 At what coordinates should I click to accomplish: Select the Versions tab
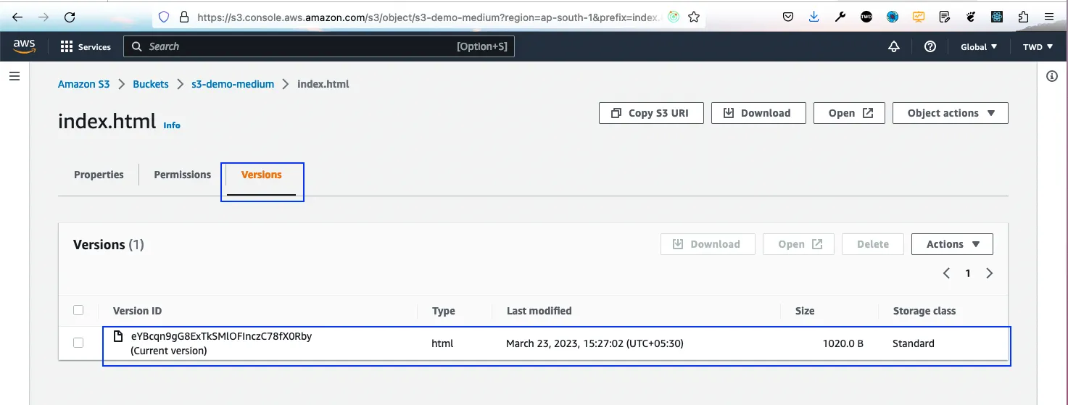tap(262, 175)
